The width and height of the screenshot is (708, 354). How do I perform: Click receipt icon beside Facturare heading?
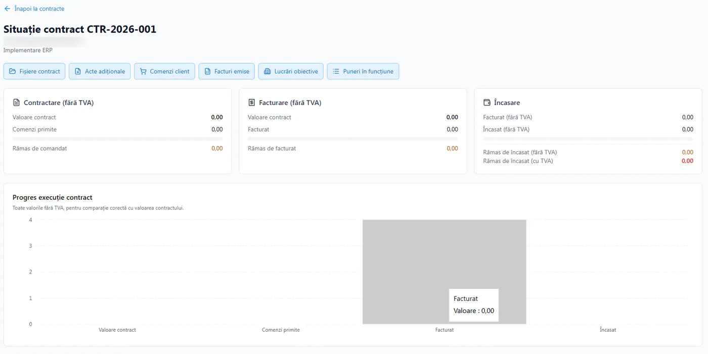[251, 103]
